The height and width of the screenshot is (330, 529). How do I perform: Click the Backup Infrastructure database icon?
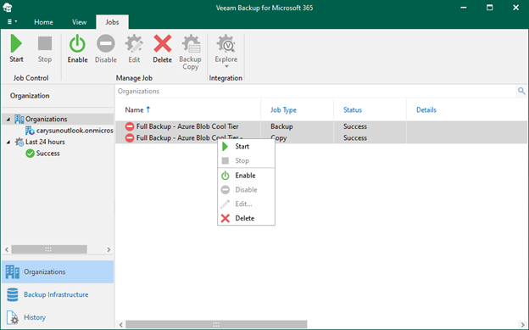click(13, 294)
